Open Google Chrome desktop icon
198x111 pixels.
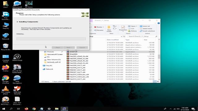click(6, 80)
